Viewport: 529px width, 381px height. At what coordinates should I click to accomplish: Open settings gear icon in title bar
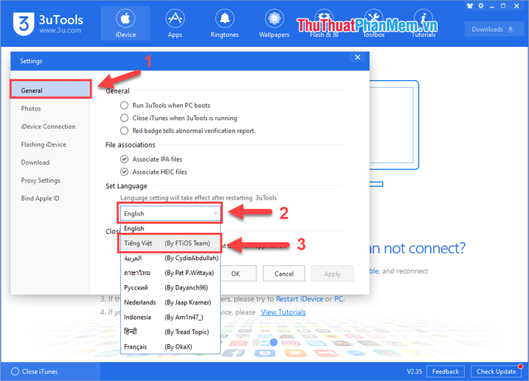(481, 6)
